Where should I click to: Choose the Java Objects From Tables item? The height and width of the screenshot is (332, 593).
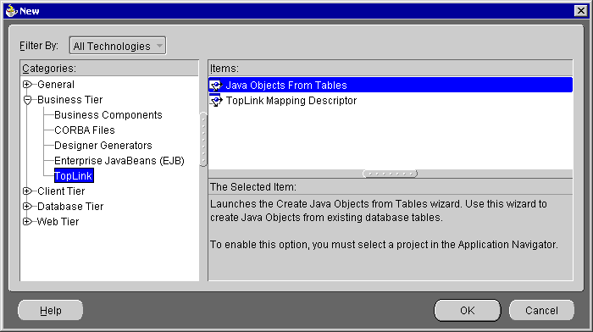point(391,85)
